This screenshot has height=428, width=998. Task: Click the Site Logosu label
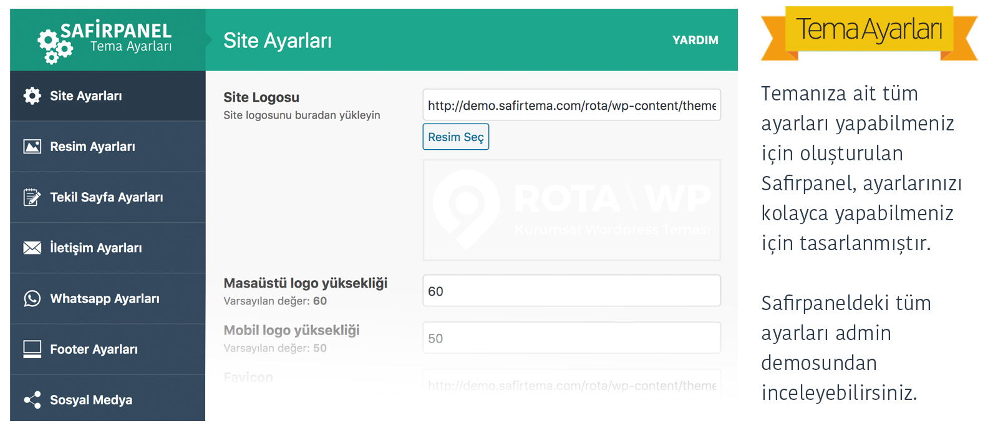click(261, 97)
